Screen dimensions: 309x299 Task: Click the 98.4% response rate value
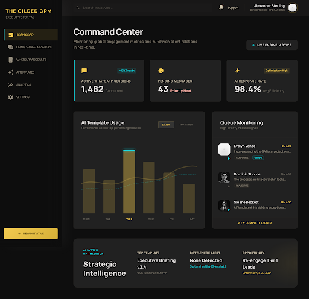pos(247,89)
